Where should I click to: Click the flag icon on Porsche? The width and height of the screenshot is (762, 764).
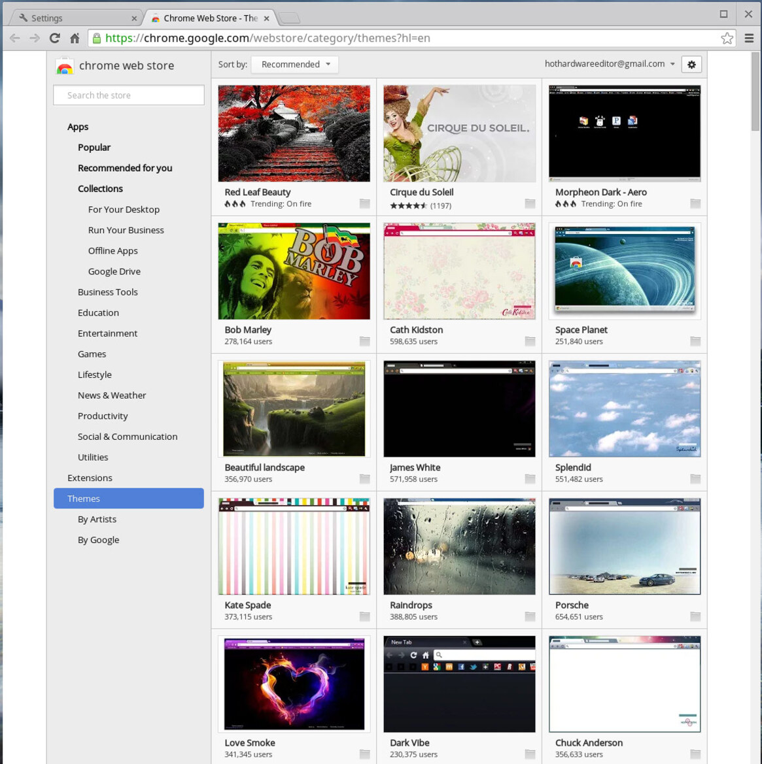(695, 616)
